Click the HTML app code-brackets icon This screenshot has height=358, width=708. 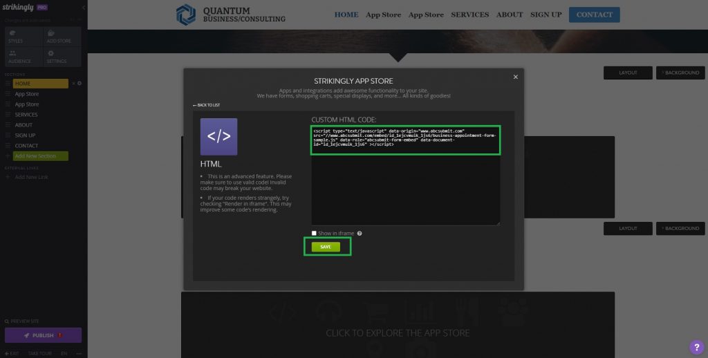[x=218, y=136]
